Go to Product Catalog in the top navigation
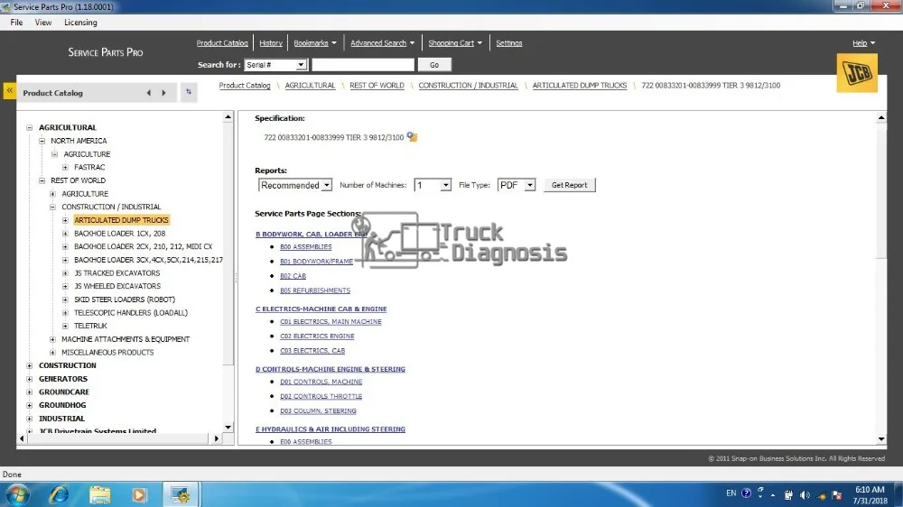 pos(222,43)
